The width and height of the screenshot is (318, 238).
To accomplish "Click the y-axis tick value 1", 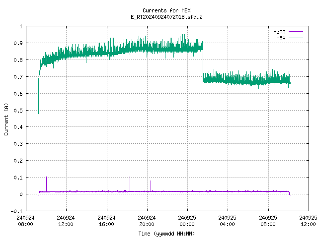I will pyautogui.click(x=21, y=26).
